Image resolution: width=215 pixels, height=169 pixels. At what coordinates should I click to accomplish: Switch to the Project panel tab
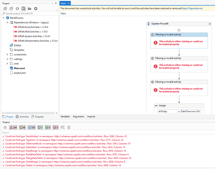pyautogui.click(x=8, y=117)
